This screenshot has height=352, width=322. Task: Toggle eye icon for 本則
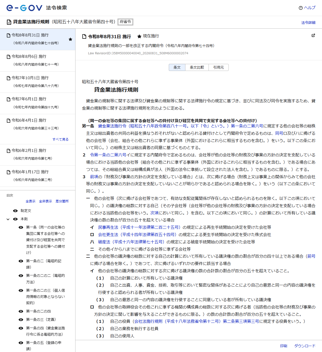click(15, 219)
